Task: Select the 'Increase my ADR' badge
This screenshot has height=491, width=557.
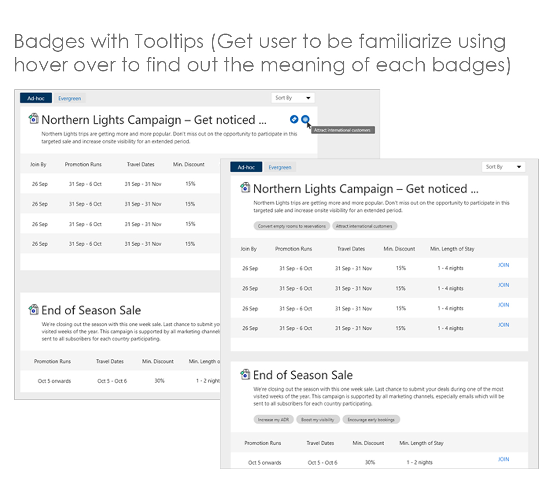Action: click(273, 420)
